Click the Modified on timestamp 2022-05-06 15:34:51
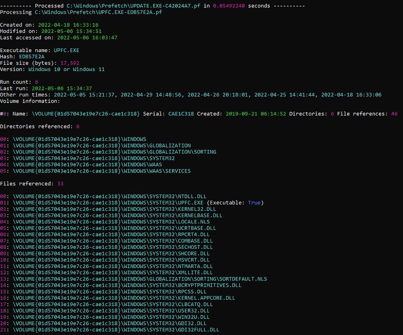403x335 pixels. [x=71, y=31]
